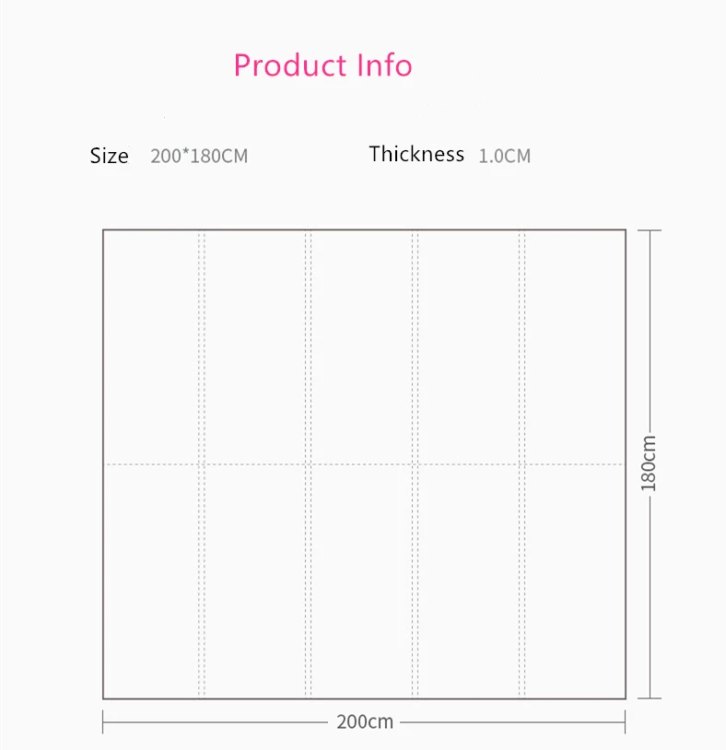Select the Thickness label text
The image size is (726, 750).
pyautogui.click(x=416, y=154)
